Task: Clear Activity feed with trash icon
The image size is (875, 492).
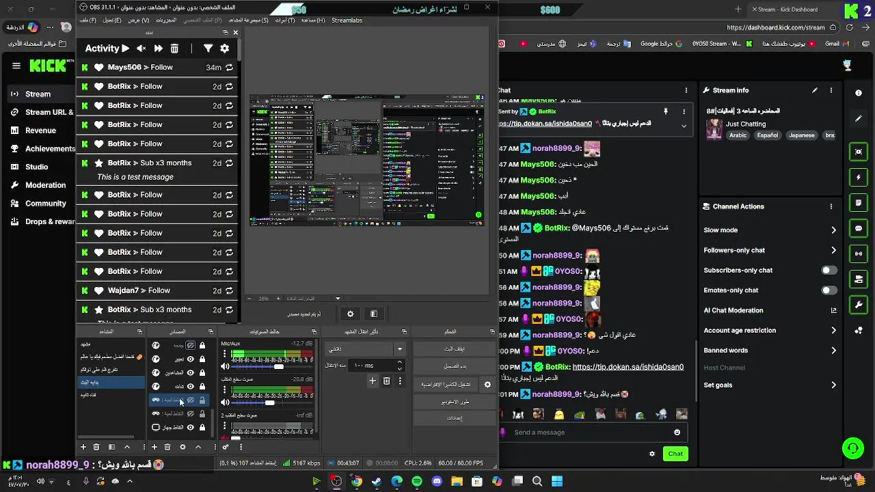Action: (174, 49)
